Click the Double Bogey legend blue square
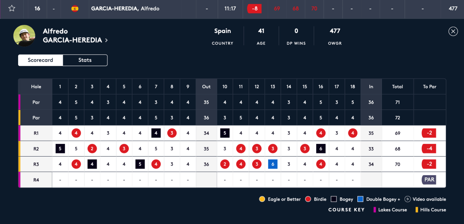This screenshot has width=464, height=224. 360,199
